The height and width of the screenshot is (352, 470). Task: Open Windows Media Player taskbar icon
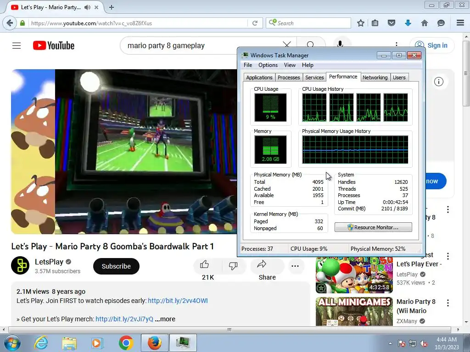coord(97,343)
